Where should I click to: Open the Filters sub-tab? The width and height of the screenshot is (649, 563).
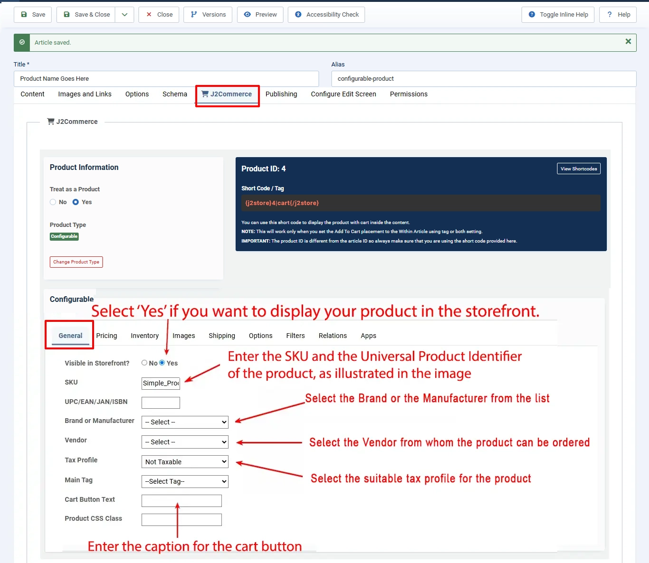(x=296, y=336)
